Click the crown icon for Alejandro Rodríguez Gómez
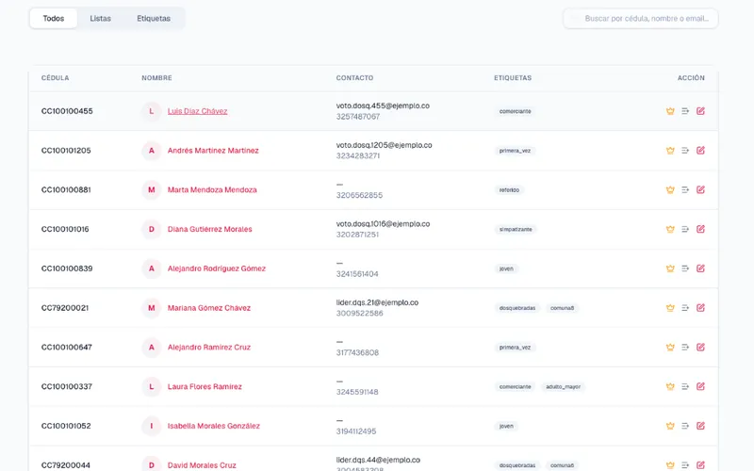Image resolution: width=754 pixels, height=471 pixels. [670, 268]
